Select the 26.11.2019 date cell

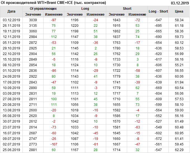[x=11, y=26]
